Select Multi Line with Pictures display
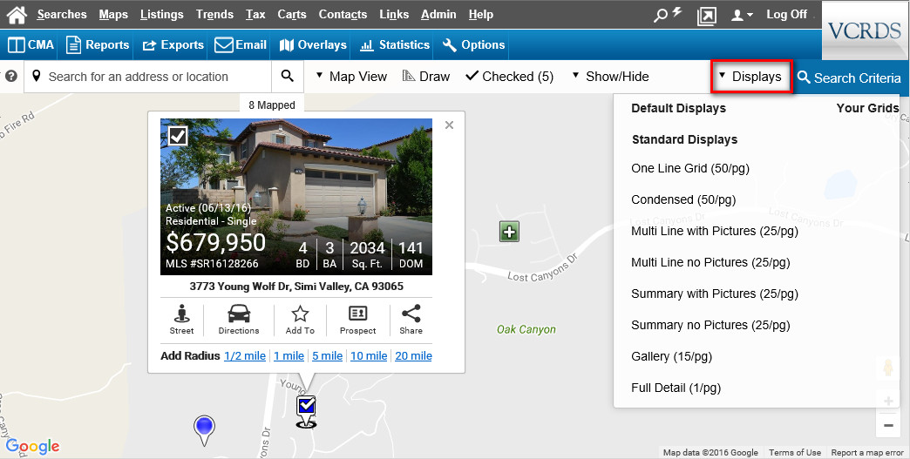 click(715, 231)
